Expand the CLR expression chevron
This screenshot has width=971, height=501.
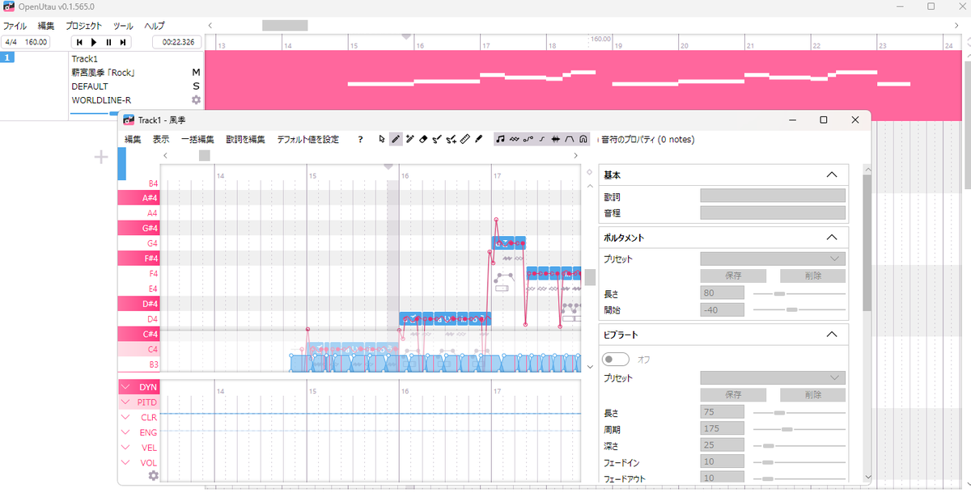[125, 418]
